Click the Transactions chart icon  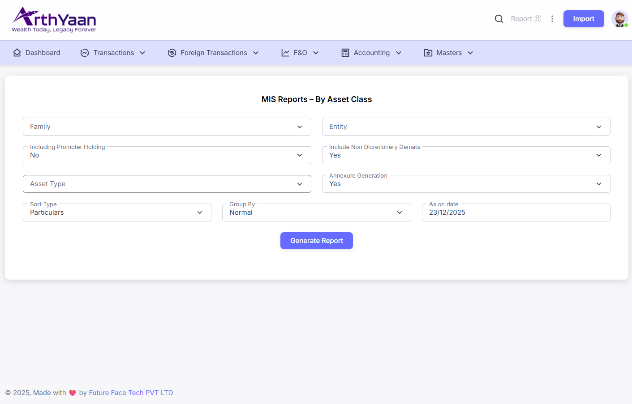point(85,53)
